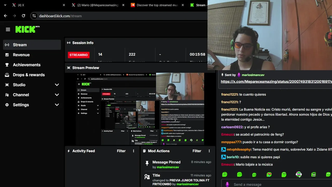This screenshot has height=187, width=332.
Task: Expand the Channel submenu chevron
Action: [57, 95]
